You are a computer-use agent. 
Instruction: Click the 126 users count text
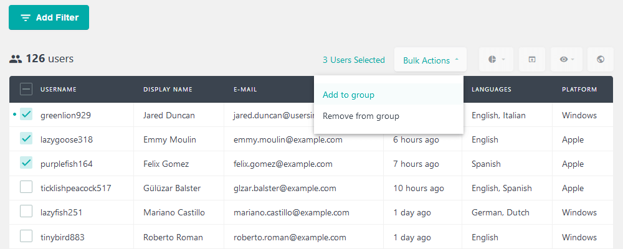(50, 59)
